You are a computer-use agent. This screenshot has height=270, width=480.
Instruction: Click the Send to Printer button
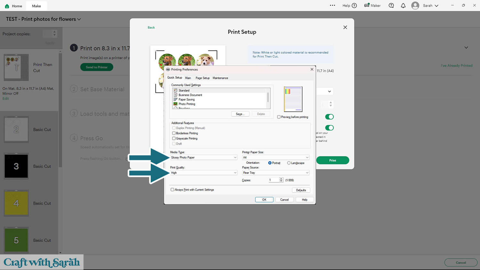[97, 67]
